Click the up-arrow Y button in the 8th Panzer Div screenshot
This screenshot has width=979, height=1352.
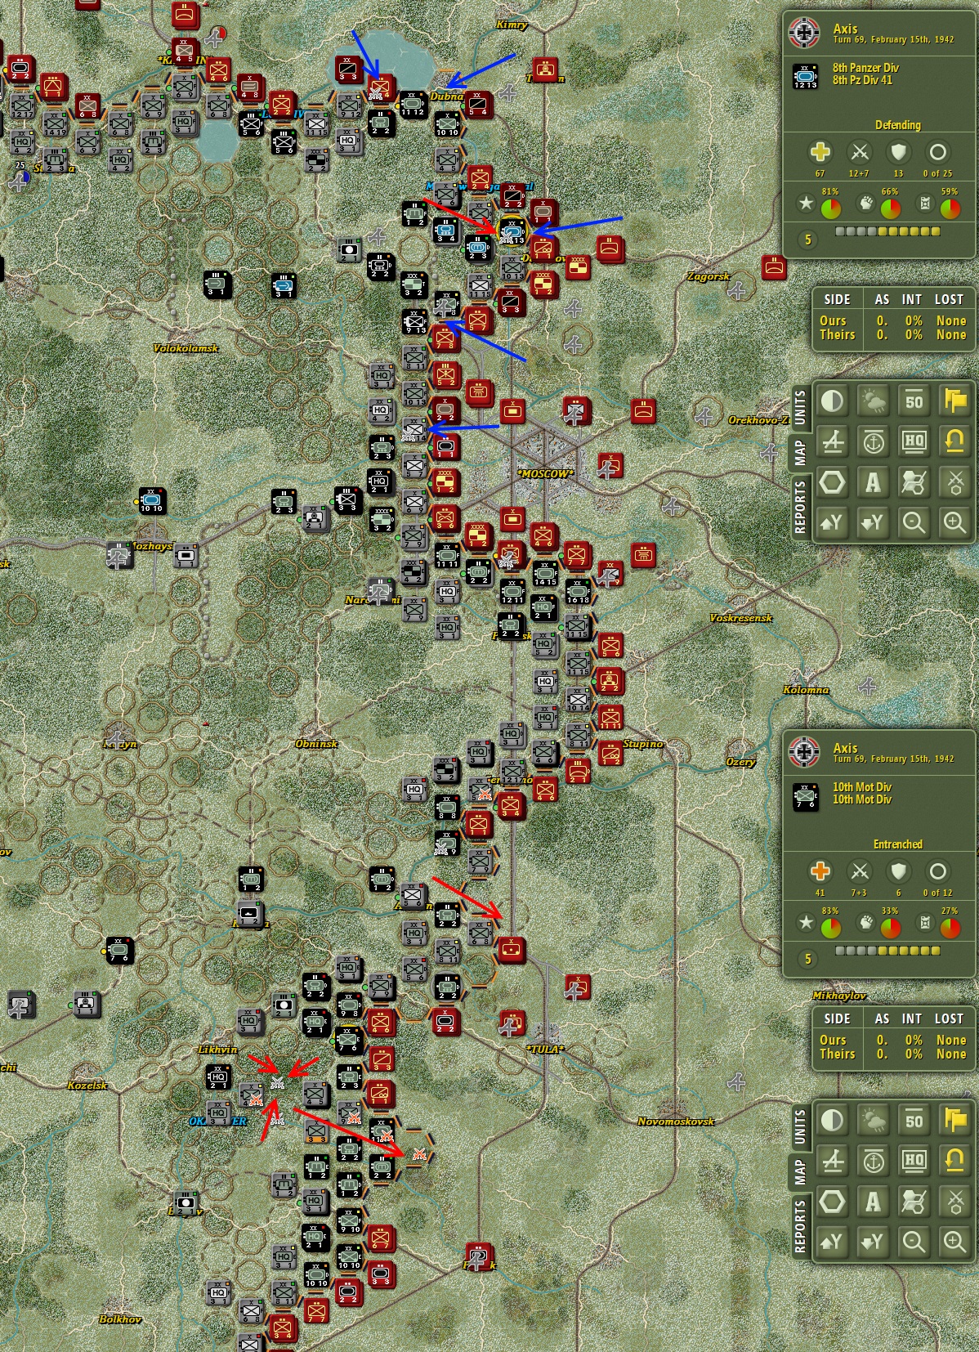832,522
